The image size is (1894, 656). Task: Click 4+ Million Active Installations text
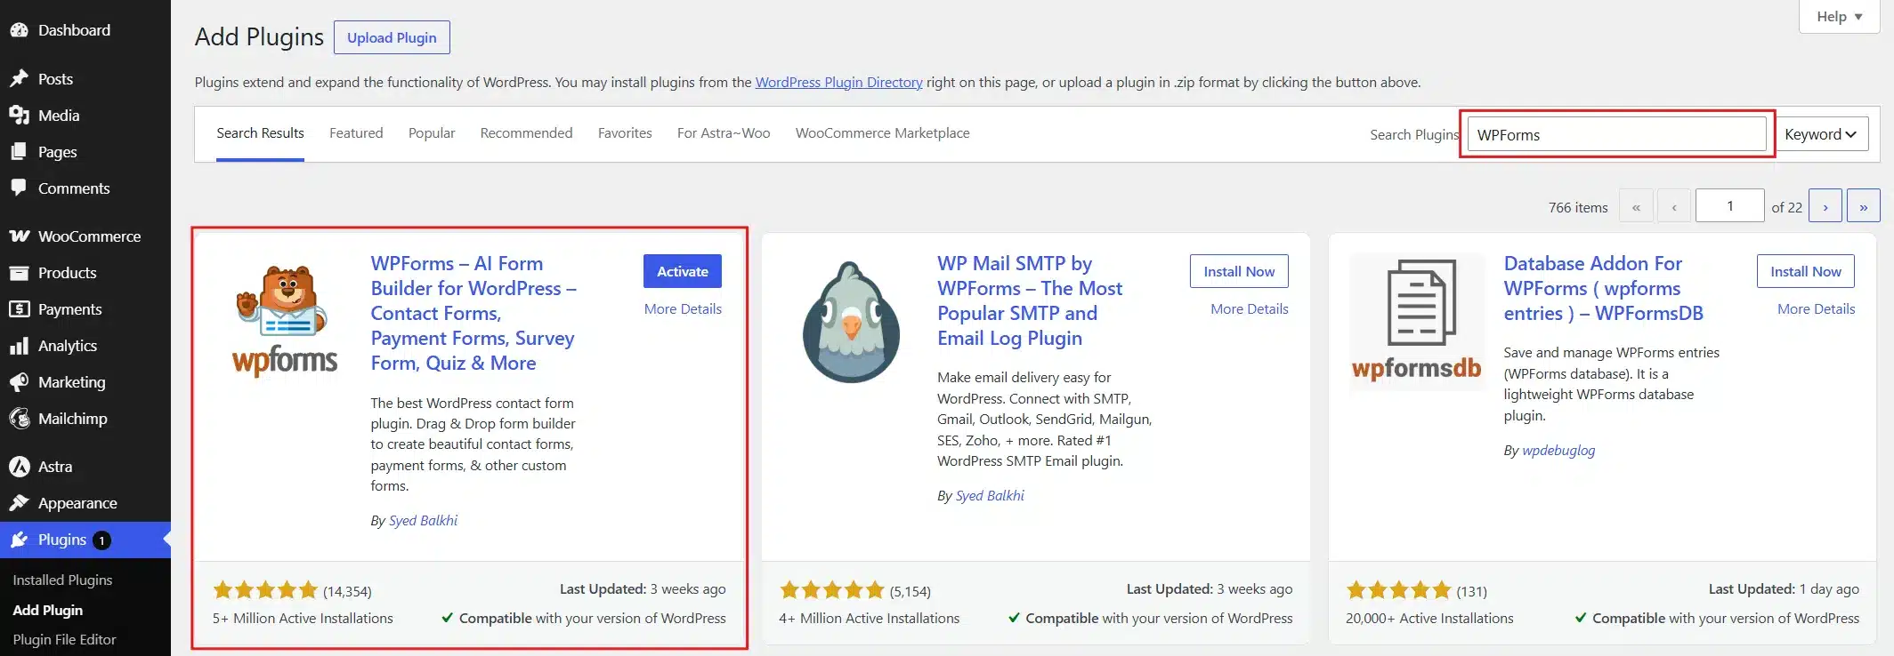coord(870,618)
